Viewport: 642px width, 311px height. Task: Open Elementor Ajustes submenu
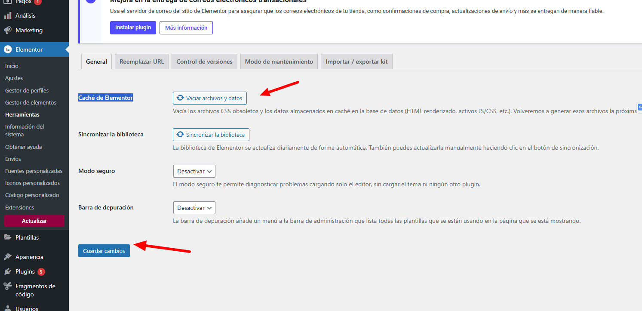pyautogui.click(x=14, y=78)
